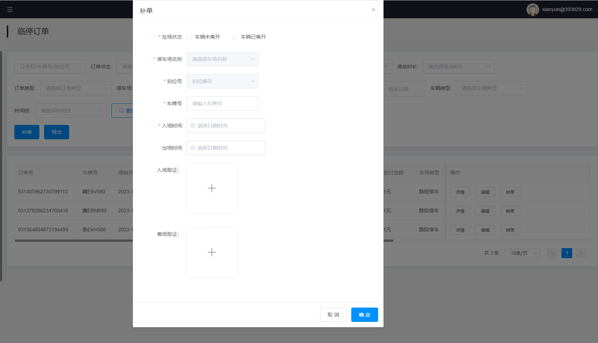Click into the 车牌号 input field
Image resolution: width=598 pixels, height=343 pixels.
click(222, 103)
